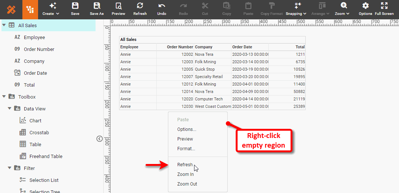Open the Snapping dropdown
Screen dimensions: 399x193
(x=296, y=9)
